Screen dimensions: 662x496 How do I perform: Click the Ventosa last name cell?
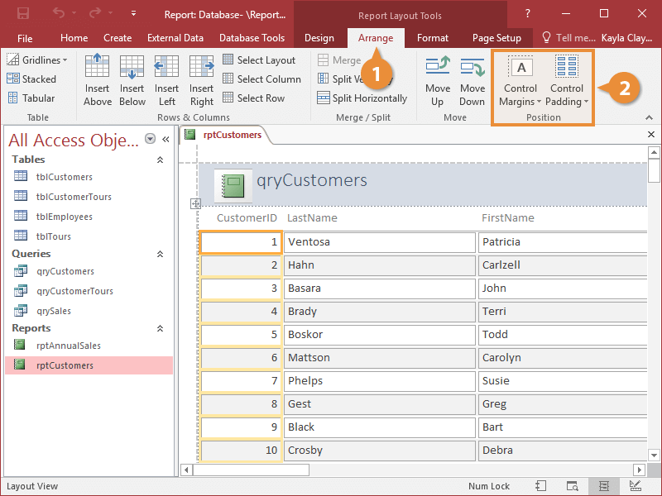380,242
